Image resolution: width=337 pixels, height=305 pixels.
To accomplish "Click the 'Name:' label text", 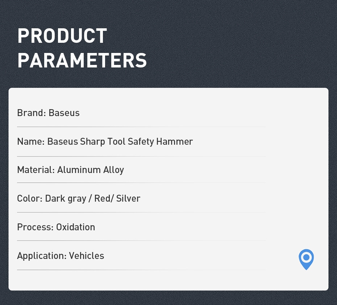I will coord(31,141).
